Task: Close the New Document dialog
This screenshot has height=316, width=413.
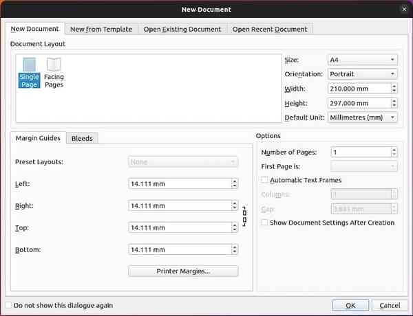Action: click(403, 9)
